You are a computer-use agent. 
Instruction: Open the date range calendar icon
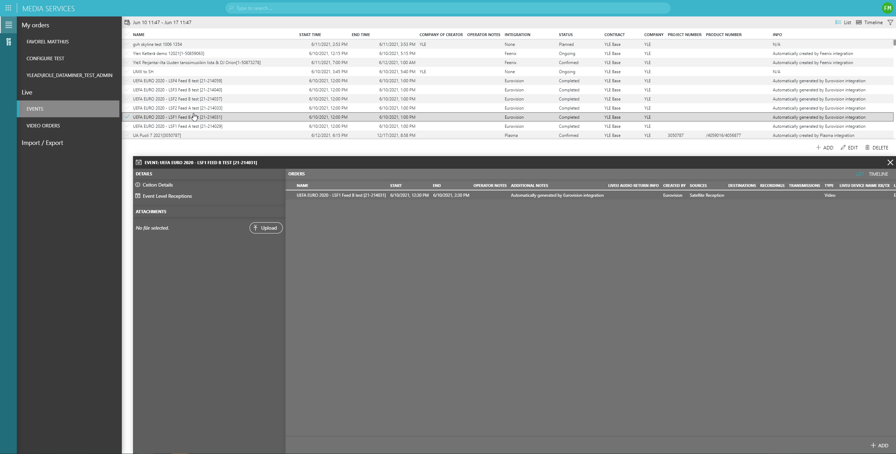[127, 22]
